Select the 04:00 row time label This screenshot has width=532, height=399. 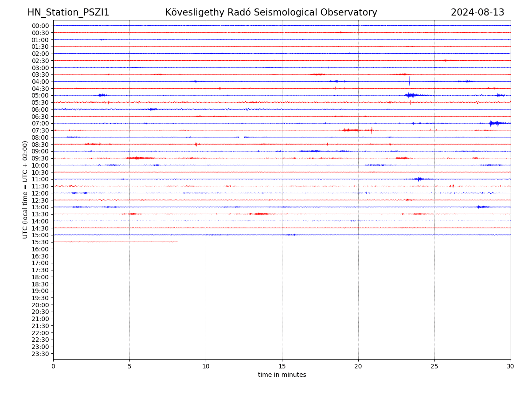40,82
